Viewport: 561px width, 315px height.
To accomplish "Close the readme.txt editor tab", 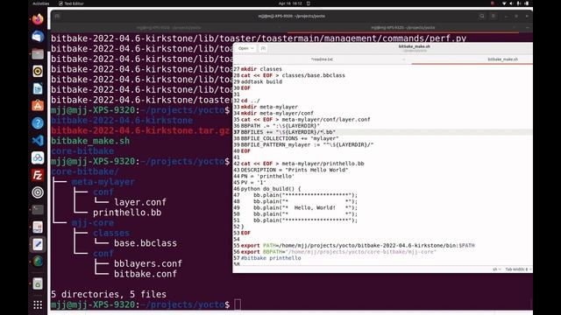I will pos(403,59).
